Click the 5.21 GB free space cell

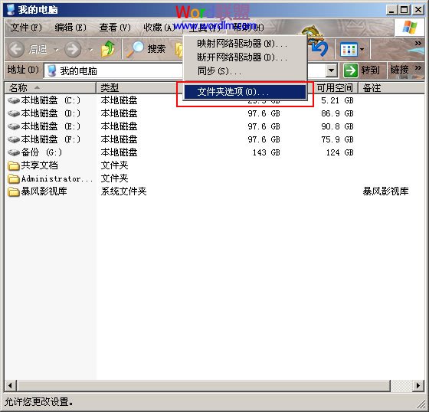[337, 100]
